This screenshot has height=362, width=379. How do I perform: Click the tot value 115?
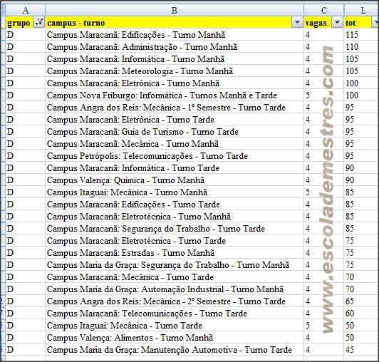tap(352, 35)
